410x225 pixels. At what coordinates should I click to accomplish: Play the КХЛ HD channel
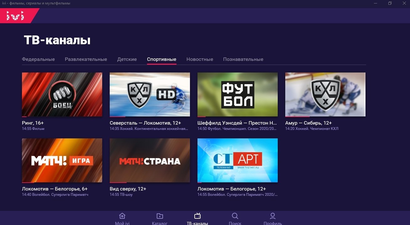point(150,94)
